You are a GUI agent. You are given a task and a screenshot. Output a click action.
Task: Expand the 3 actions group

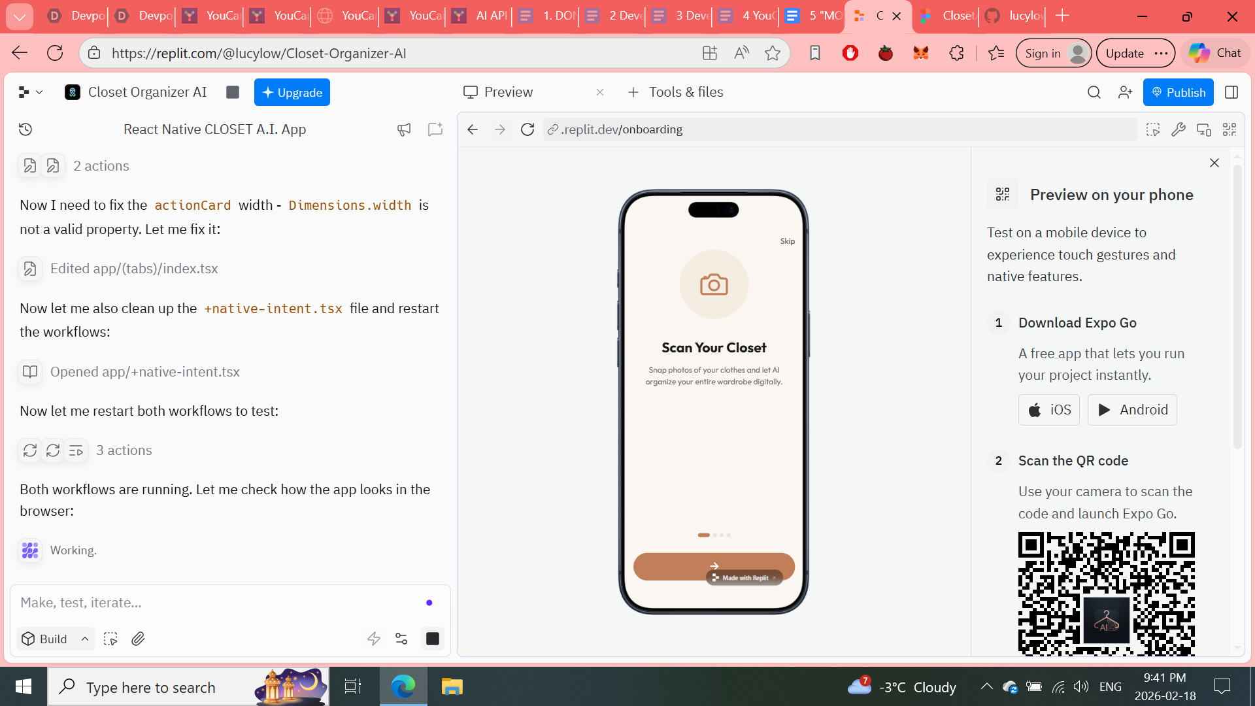(x=124, y=450)
